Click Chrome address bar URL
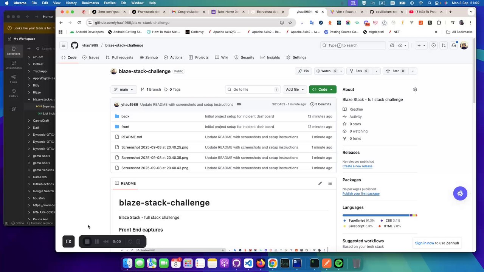Screen dimensions: 484x272 click(132, 23)
